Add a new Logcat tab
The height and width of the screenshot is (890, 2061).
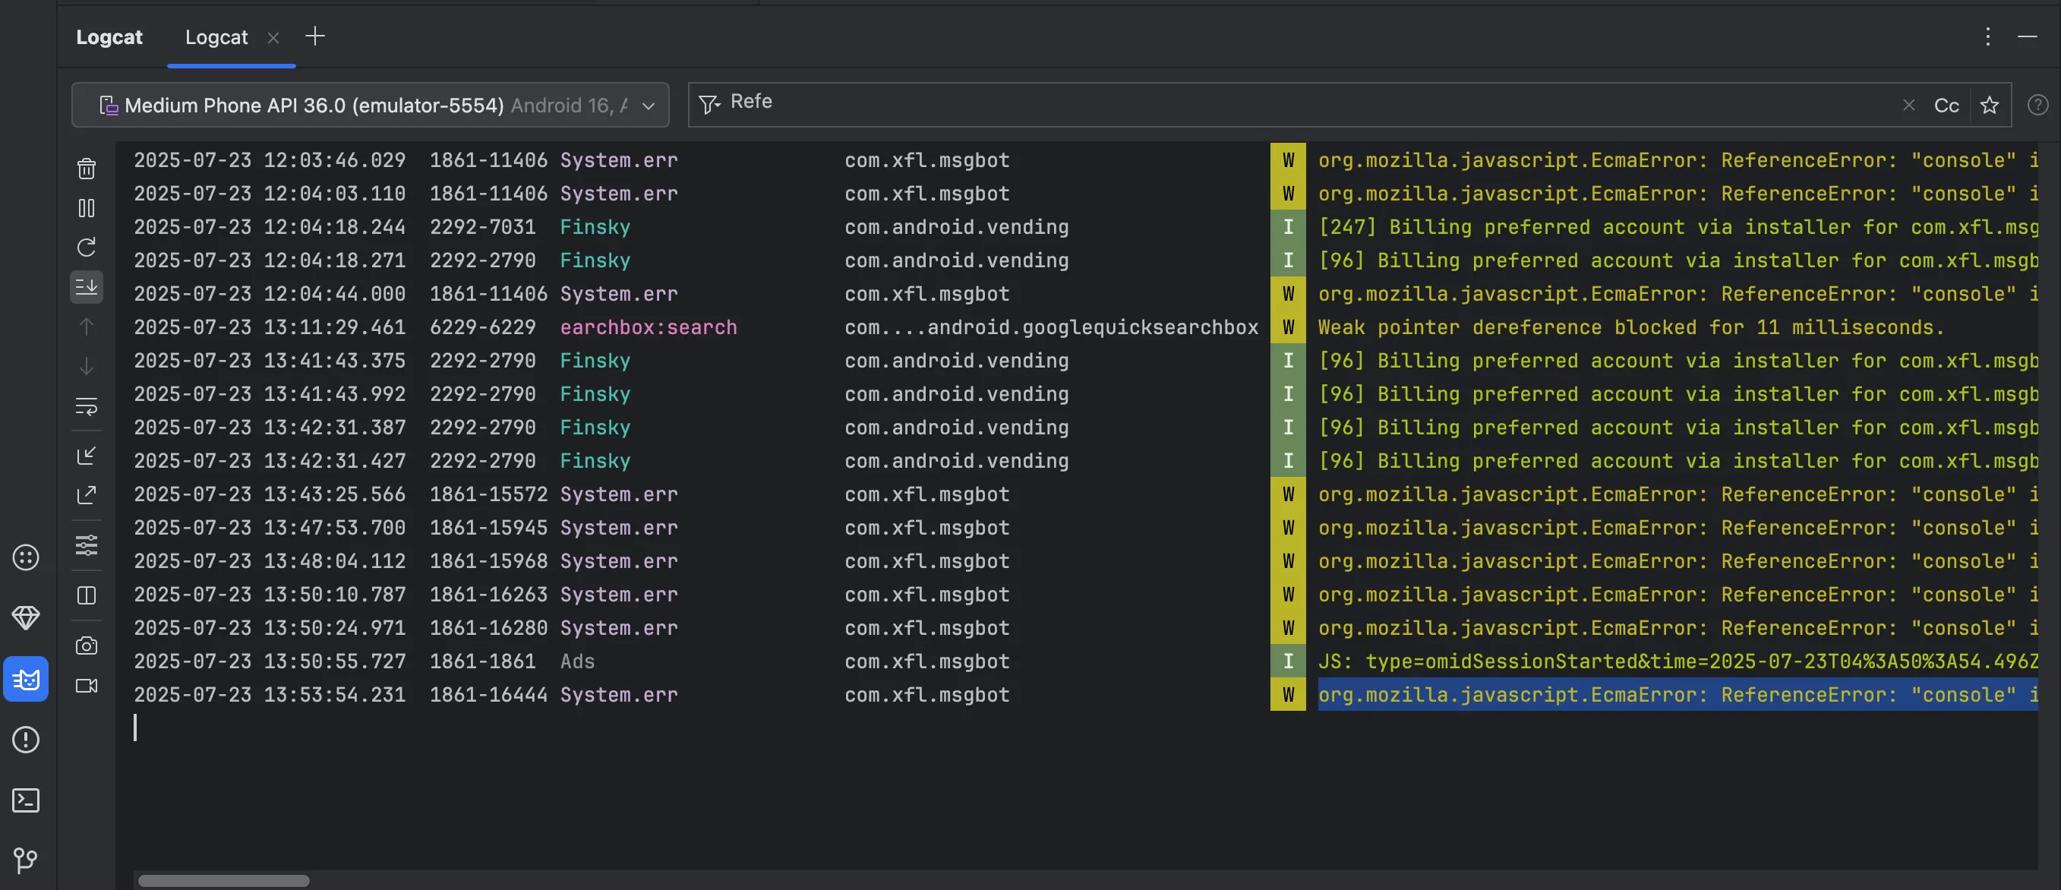(x=315, y=36)
